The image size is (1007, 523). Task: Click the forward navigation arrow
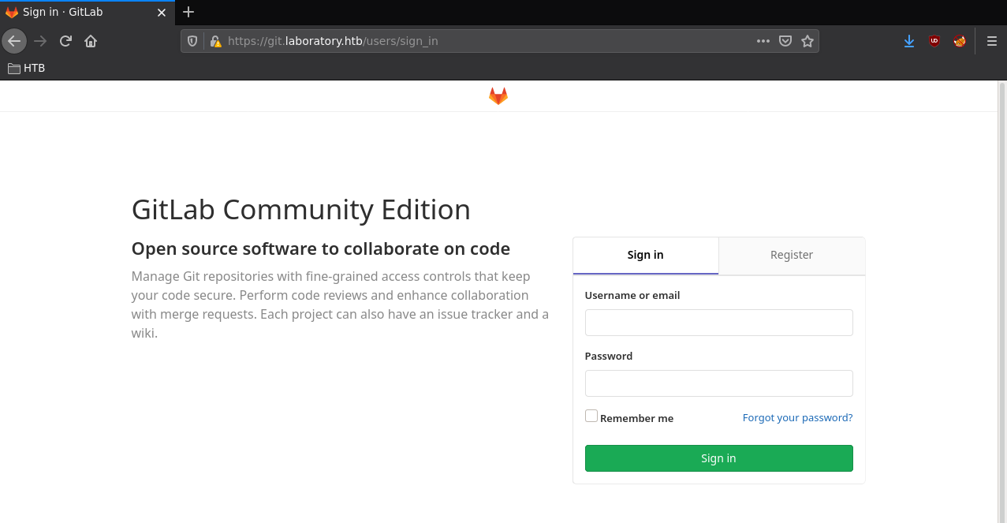point(40,41)
